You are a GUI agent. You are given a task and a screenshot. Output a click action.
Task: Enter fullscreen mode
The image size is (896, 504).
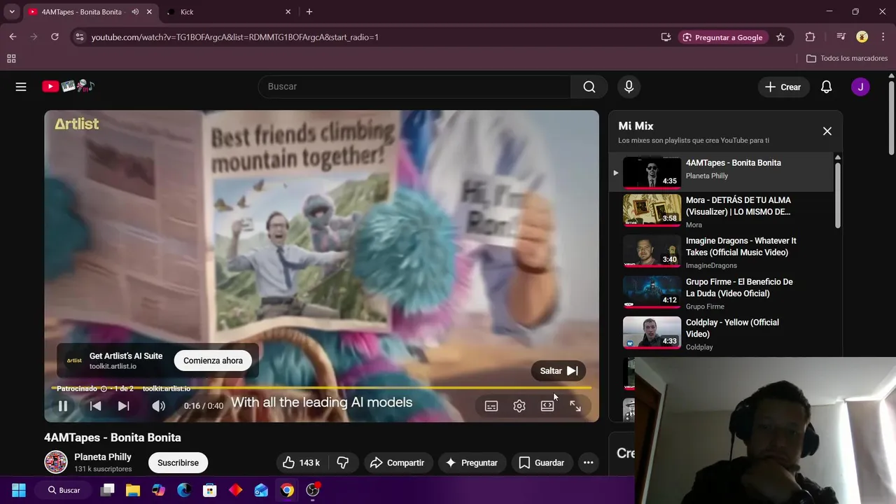[x=575, y=406]
